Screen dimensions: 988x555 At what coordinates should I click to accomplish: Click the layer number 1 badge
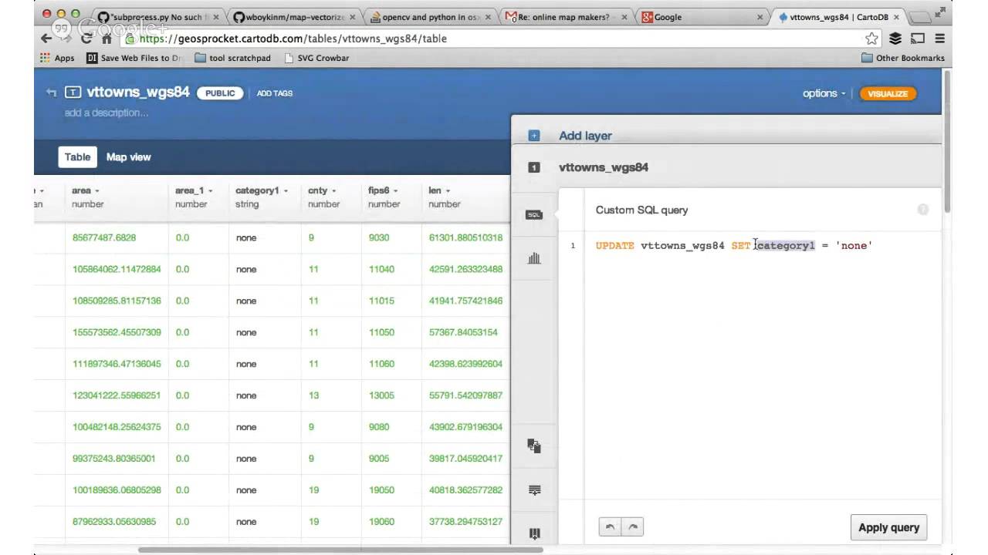point(533,167)
